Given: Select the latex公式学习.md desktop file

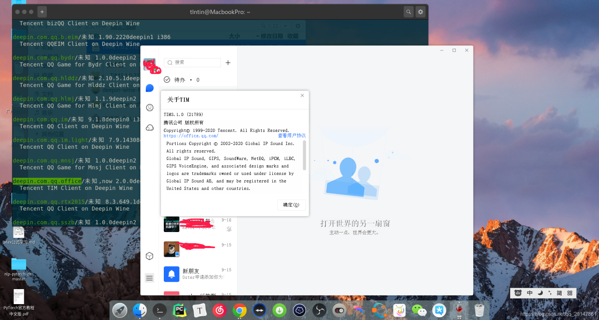Looking at the screenshot, I should [x=19, y=235].
